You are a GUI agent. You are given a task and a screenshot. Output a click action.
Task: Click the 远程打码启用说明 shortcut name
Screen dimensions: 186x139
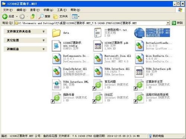coord(157,95)
